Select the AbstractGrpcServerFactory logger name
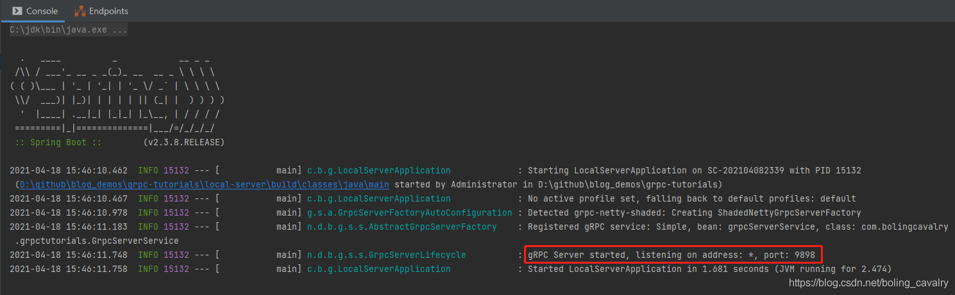The image size is (955, 295). (x=401, y=227)
